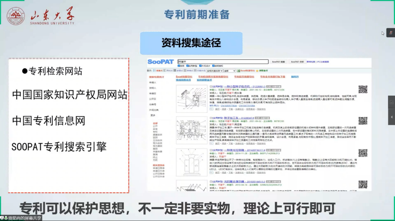Image resolution: width=395 pixels, height=221 pixels.
Task: Click the side panel icon above the arrow
Action: tap(392, 102)
